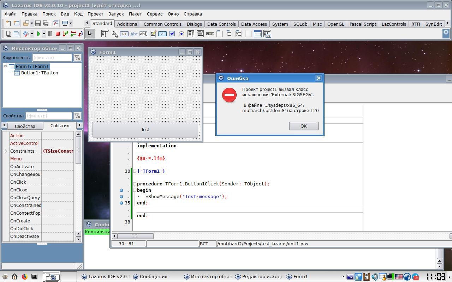Switch to the Additional palette tab
Screen dimensions: 452x282
127,24
